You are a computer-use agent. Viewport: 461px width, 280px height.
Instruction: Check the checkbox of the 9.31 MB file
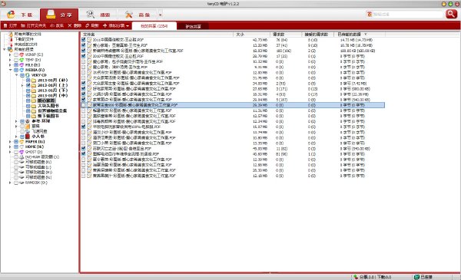[84, 67]
